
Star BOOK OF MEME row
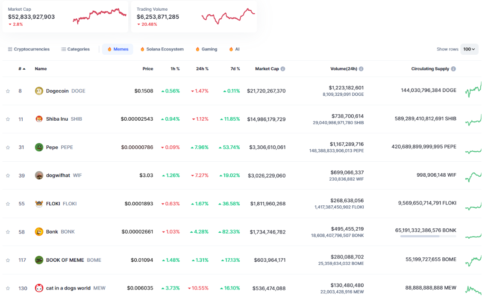[8, 260]
